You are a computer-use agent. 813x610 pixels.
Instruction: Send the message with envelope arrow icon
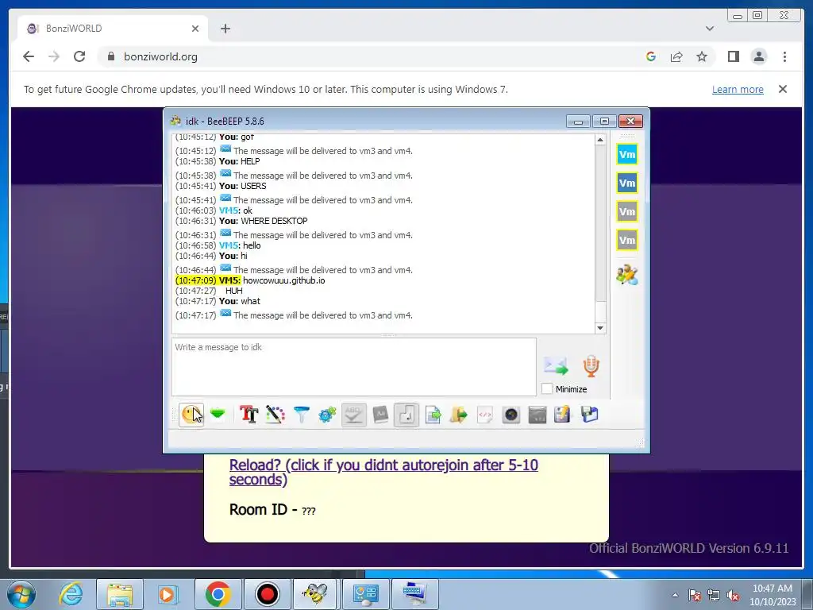556,366
